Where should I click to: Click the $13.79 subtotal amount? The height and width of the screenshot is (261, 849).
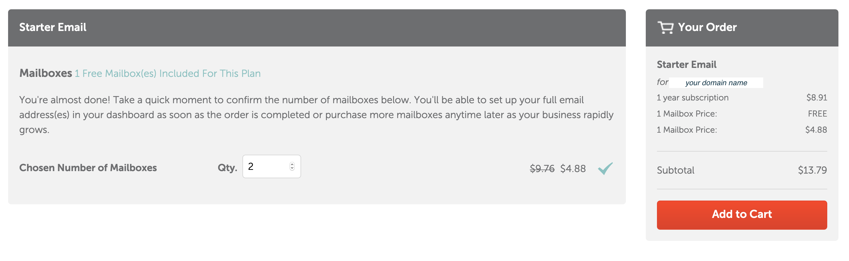812,170
